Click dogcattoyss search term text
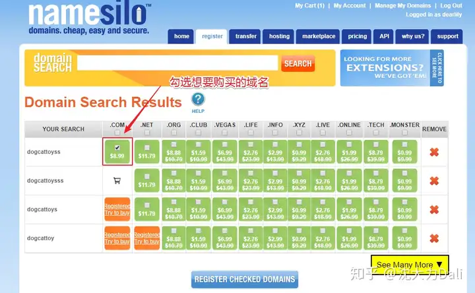Screen dimensions: 475x293 point(44,152)
